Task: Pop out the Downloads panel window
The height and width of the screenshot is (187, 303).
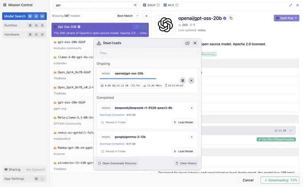Action: click(187, 43)
